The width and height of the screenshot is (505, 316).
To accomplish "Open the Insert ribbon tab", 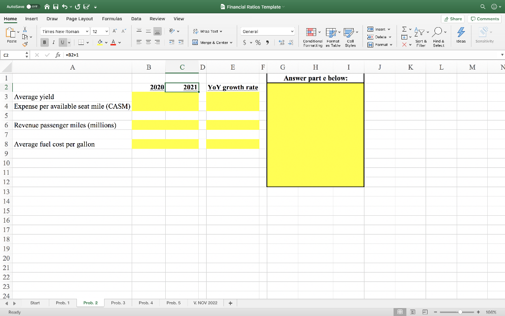I will click(32, 19).
